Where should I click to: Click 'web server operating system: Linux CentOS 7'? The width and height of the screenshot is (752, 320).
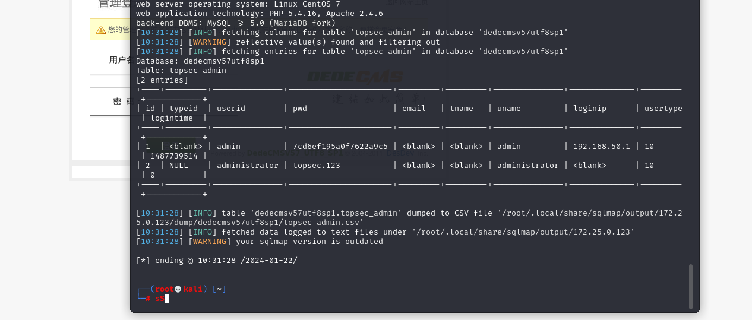coord(238,4)
